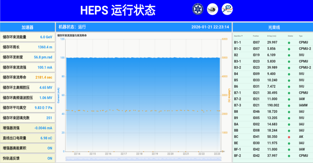Select the 加速器 panel header

(27, 27)
